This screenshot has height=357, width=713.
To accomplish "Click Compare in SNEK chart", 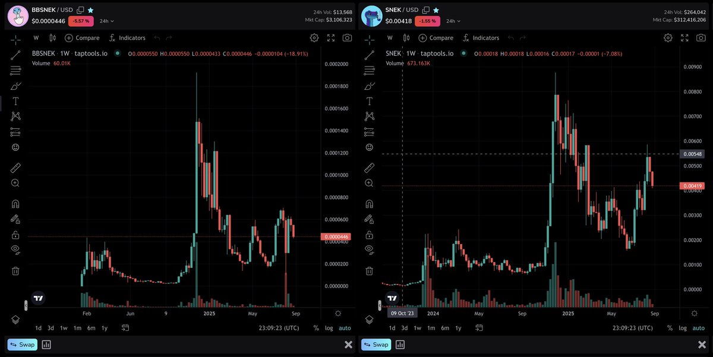I will click(x=436, y=37).
